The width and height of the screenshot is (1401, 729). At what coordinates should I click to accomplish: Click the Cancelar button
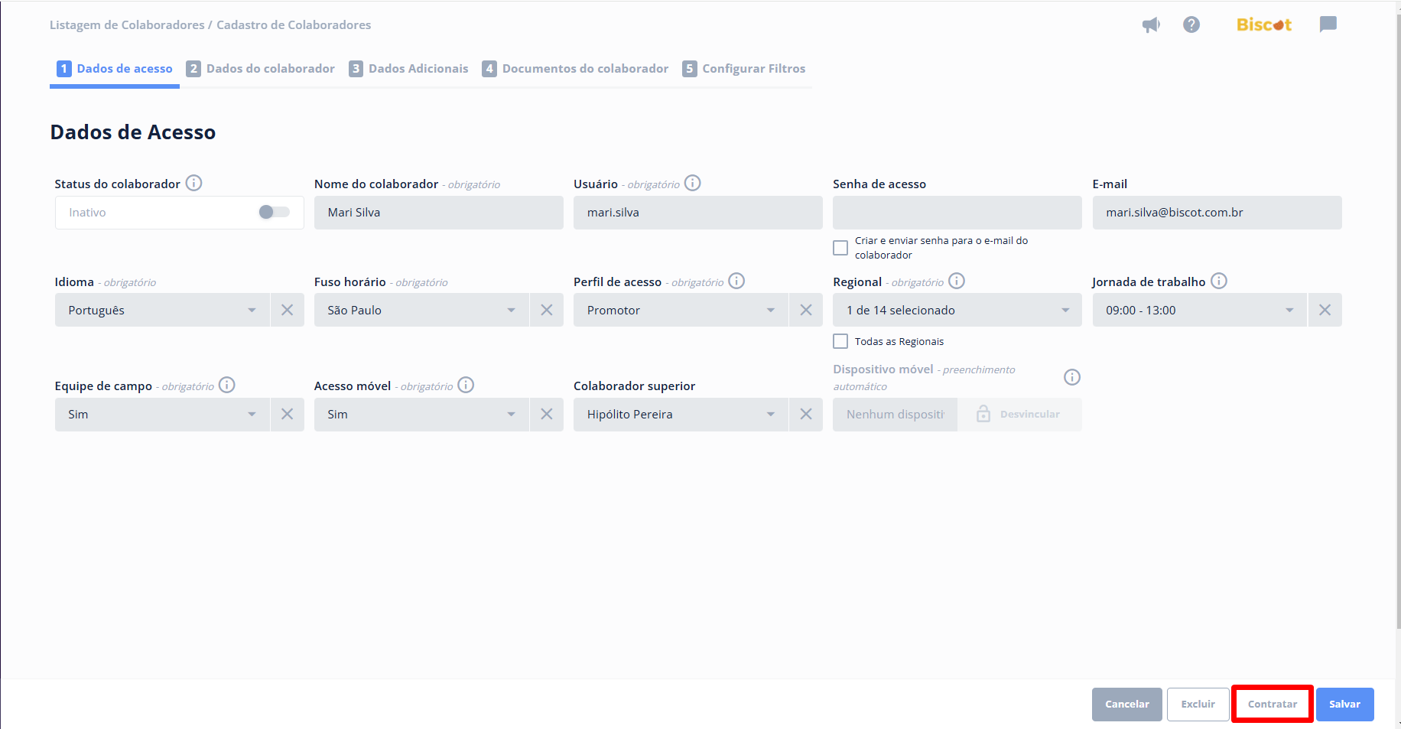pos(1126,705)
